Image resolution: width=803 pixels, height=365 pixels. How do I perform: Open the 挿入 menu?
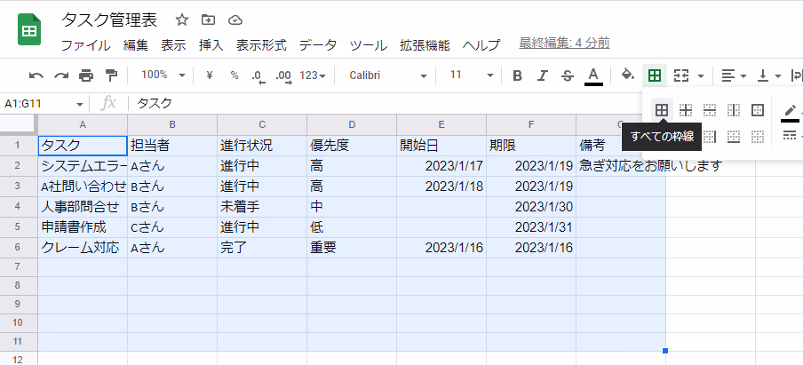tap(211, 45)
